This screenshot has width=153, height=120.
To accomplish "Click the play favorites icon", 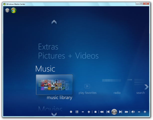I will tap(87, 86).
